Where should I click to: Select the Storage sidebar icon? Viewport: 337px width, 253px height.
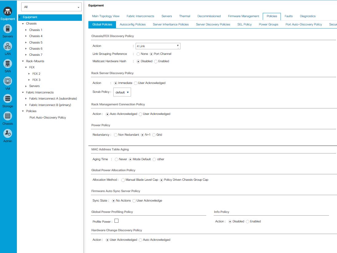click(x=8, y=99)
